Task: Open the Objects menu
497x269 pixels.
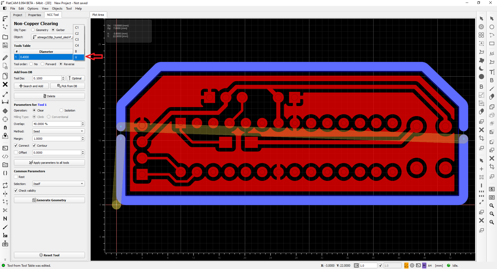Action: click(57, 9)
